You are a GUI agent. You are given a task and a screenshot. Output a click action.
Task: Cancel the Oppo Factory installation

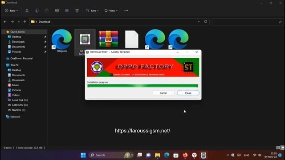click(x=163, y=93)
